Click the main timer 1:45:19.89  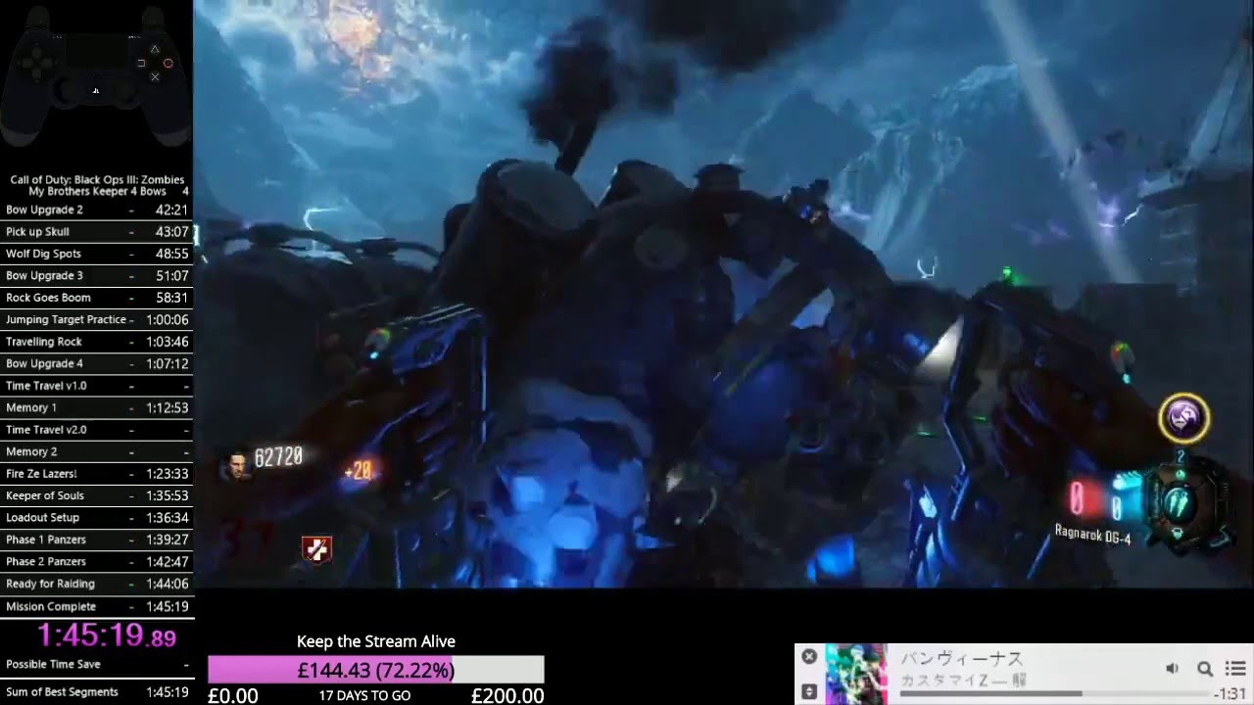coord(107,635)
